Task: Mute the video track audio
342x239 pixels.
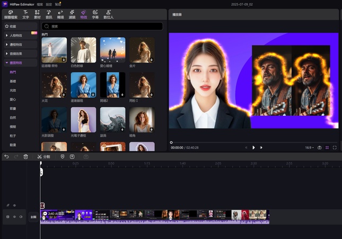Action: (x=21, y=217)
